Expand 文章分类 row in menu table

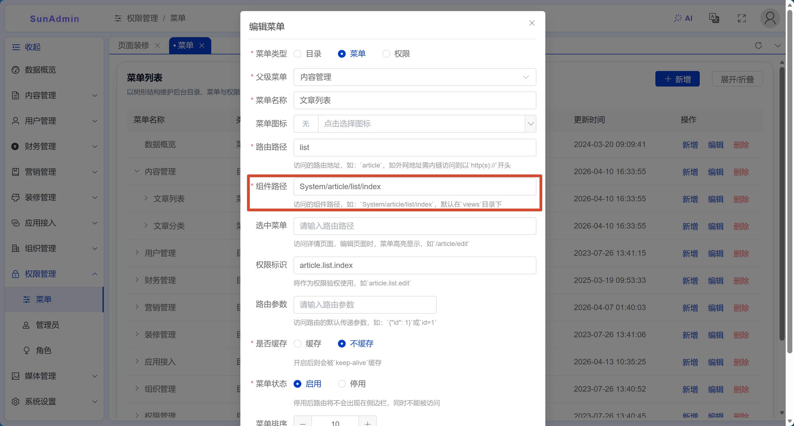[146, 225]
